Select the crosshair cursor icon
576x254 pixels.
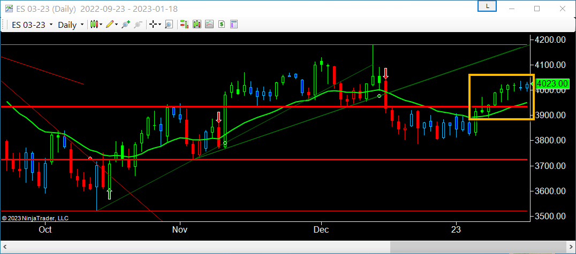[153, 25]
